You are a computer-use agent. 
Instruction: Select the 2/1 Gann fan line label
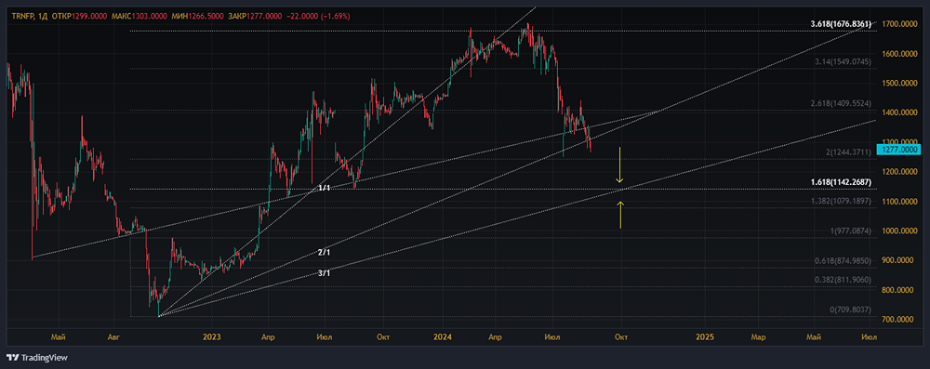point(324,253)
